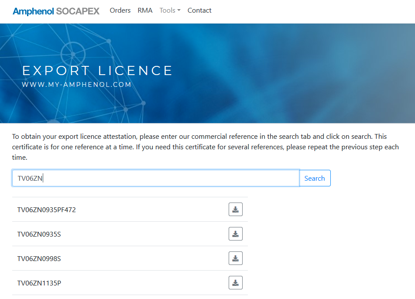Select the TV06ZN0935PF472 result text
This screenshot has height=299, width=415.
[x=47, y=210]
